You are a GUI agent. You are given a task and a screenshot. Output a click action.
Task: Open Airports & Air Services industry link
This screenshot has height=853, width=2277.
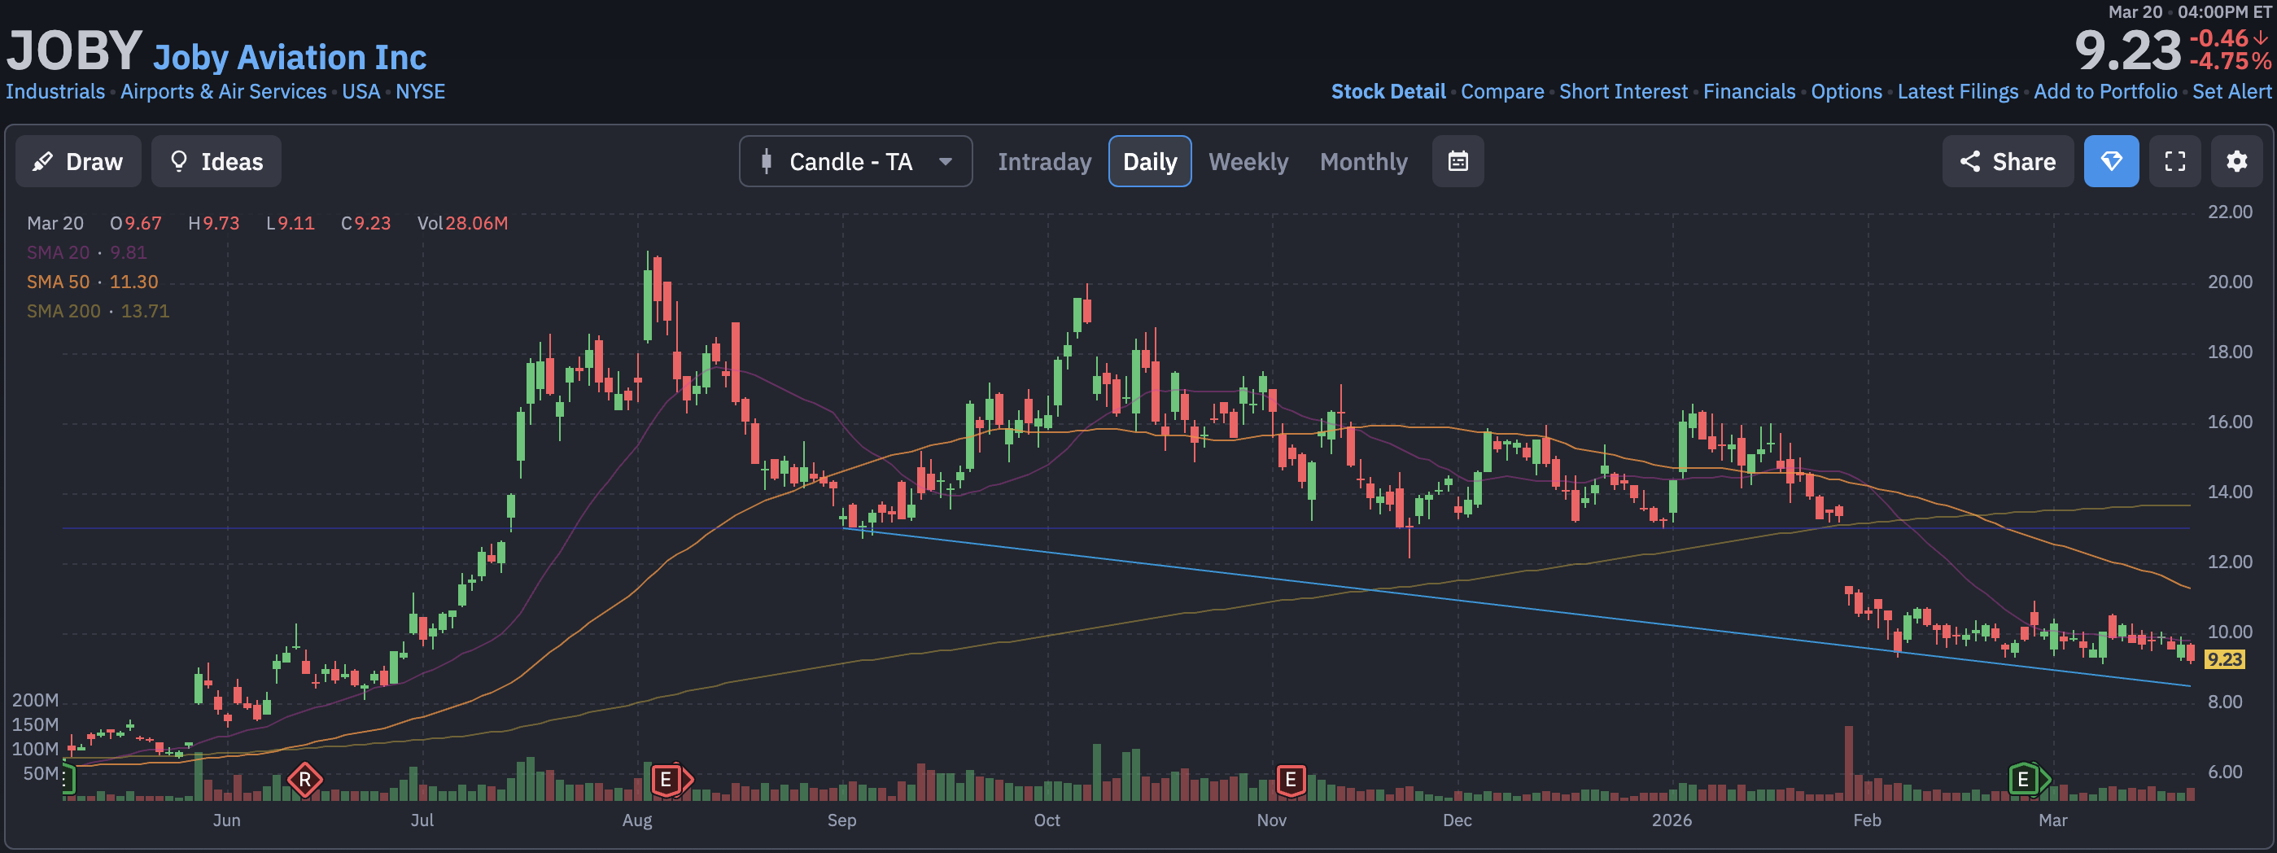tap(223, 91)
